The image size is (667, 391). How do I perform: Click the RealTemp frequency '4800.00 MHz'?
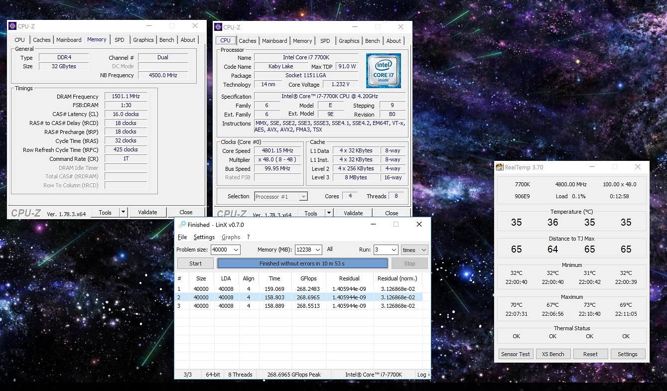(x=571, y=185)
